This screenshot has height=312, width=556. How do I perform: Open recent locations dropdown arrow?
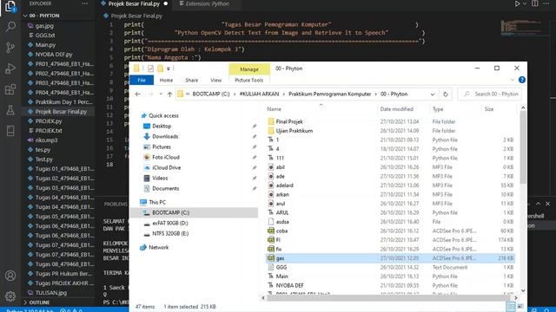point(161,94)
